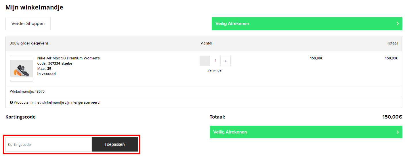Decrease quantity with the minus button
This screenshot has height=159, width=407.
(205, 61)
